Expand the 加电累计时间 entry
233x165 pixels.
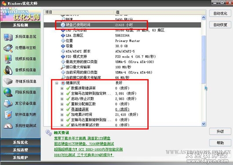point(62,115)
